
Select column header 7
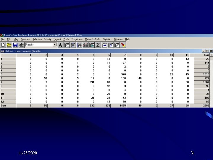pyautogui.click(x=118, y=55)
